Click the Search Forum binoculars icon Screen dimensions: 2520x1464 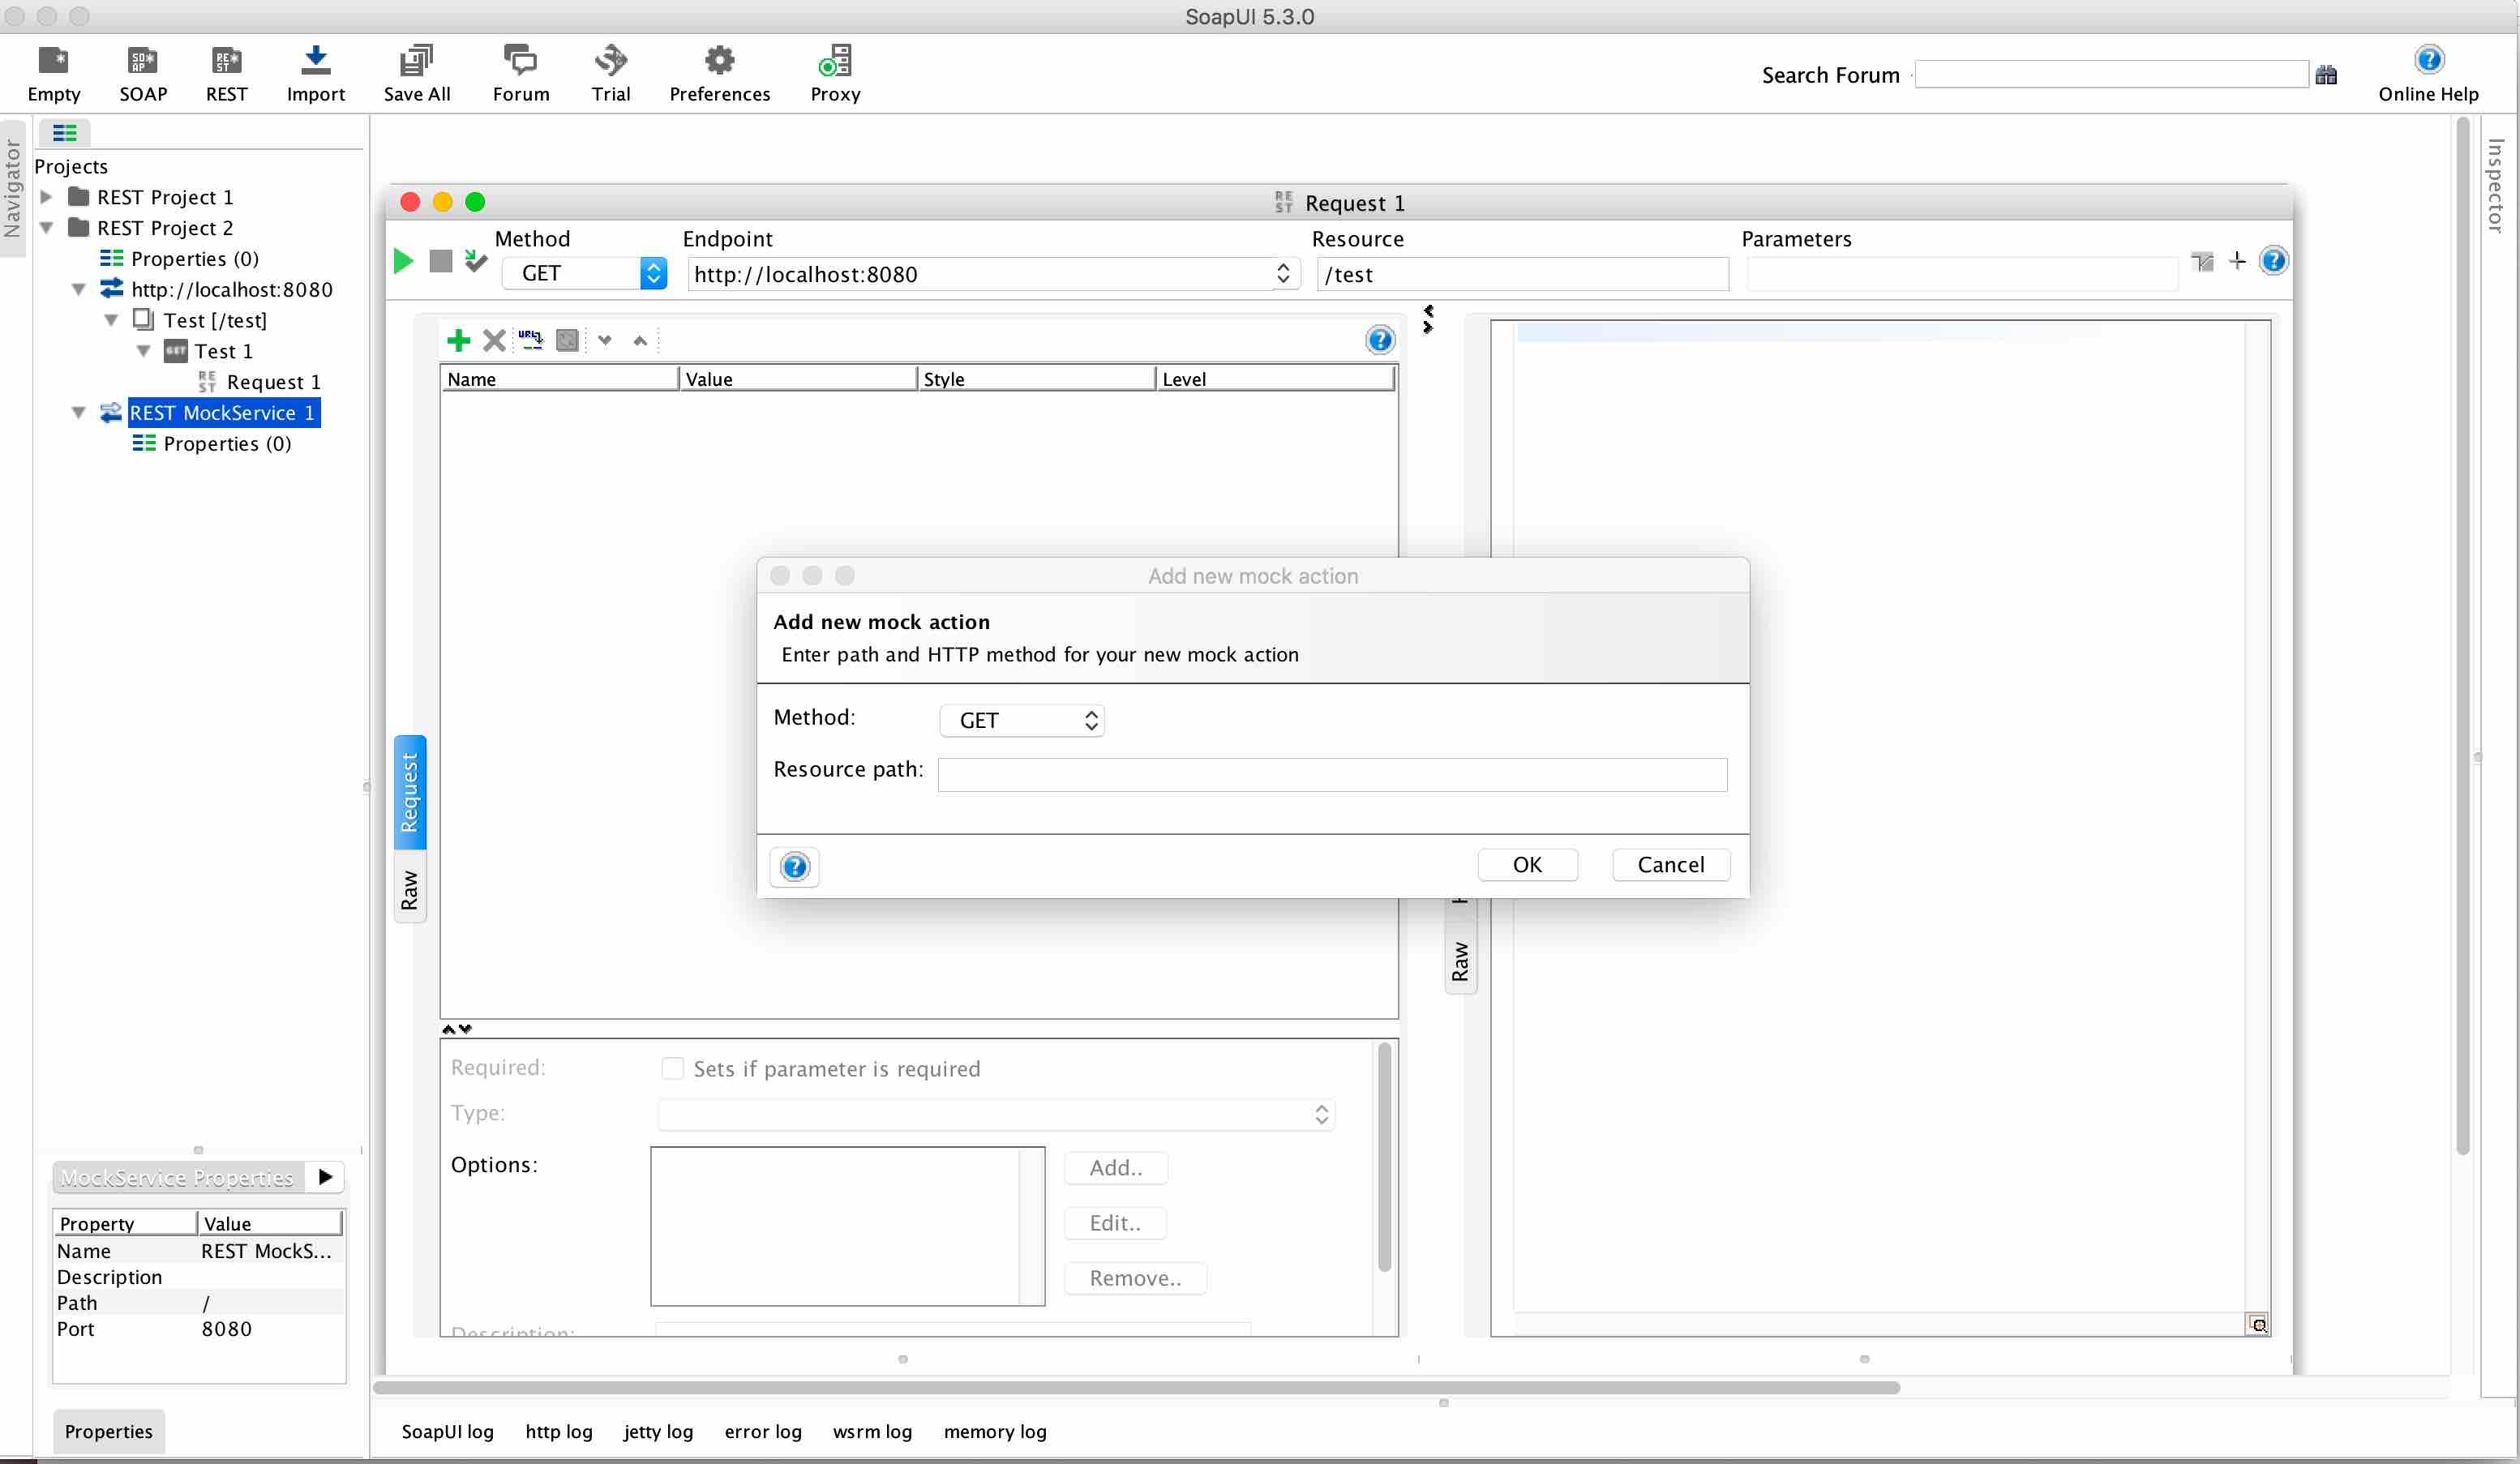point(2326,75)
